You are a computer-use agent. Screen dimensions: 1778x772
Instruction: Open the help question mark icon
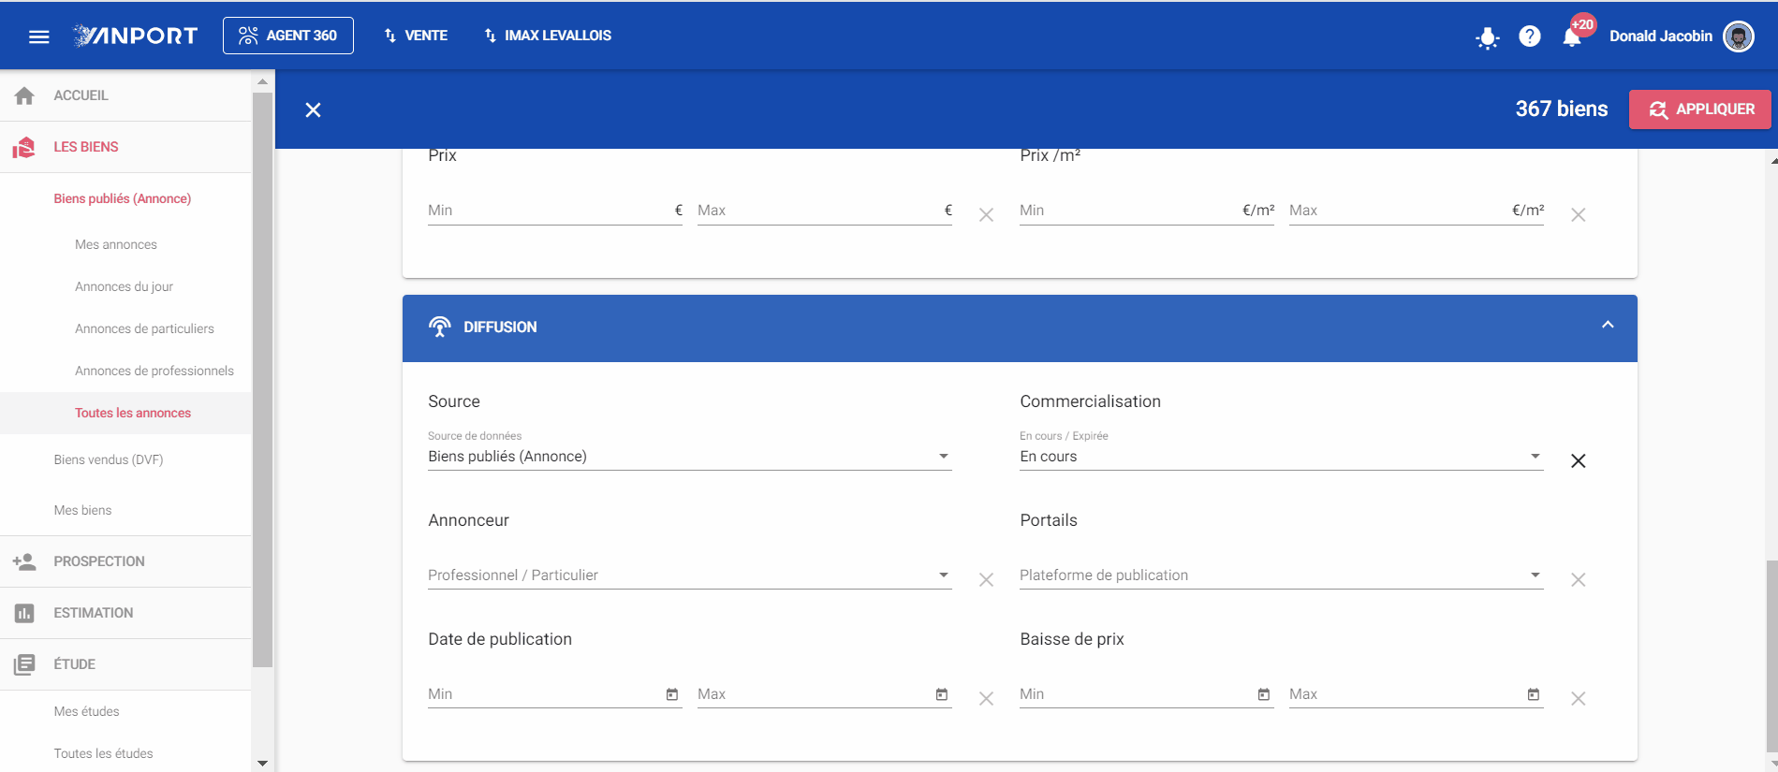(1530, 36)
